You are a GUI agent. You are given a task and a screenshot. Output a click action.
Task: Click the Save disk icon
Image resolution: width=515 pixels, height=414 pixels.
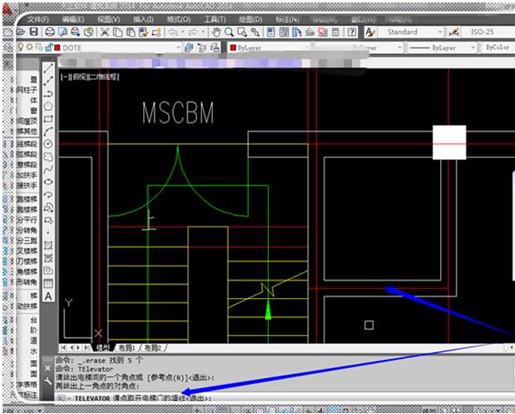(x=34, y=32)
